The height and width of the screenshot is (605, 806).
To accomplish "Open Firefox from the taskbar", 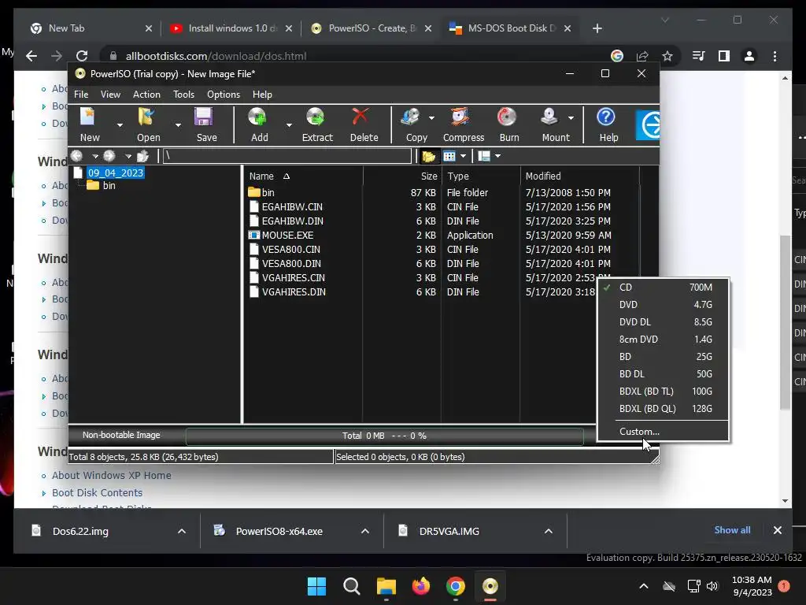I will (421, 586).
